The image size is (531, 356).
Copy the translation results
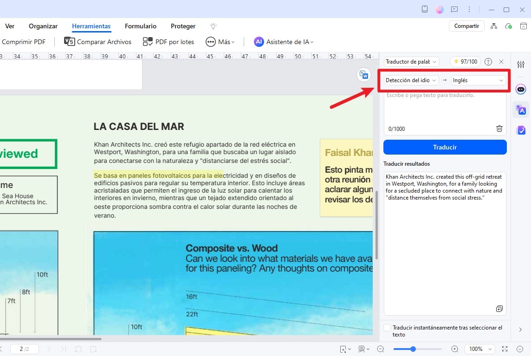point(499,309)
